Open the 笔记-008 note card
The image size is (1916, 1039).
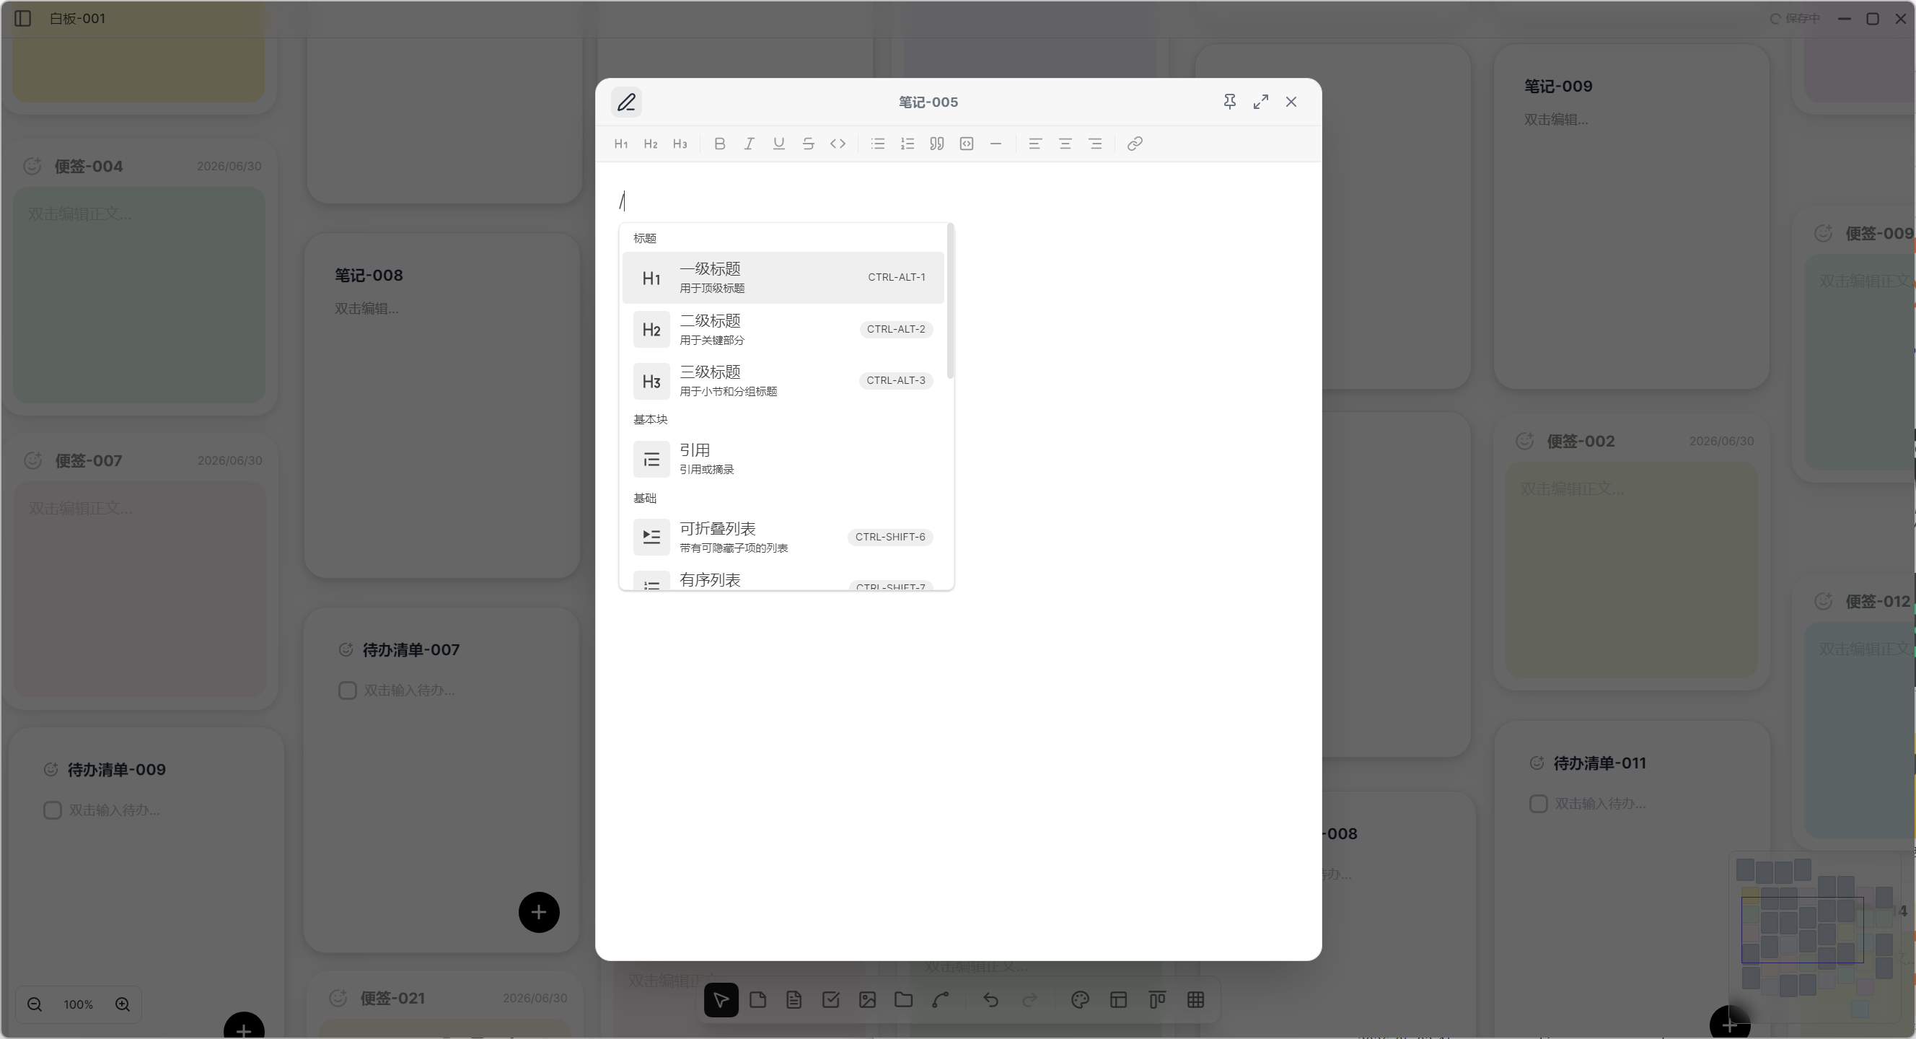[x=441, y=406]
